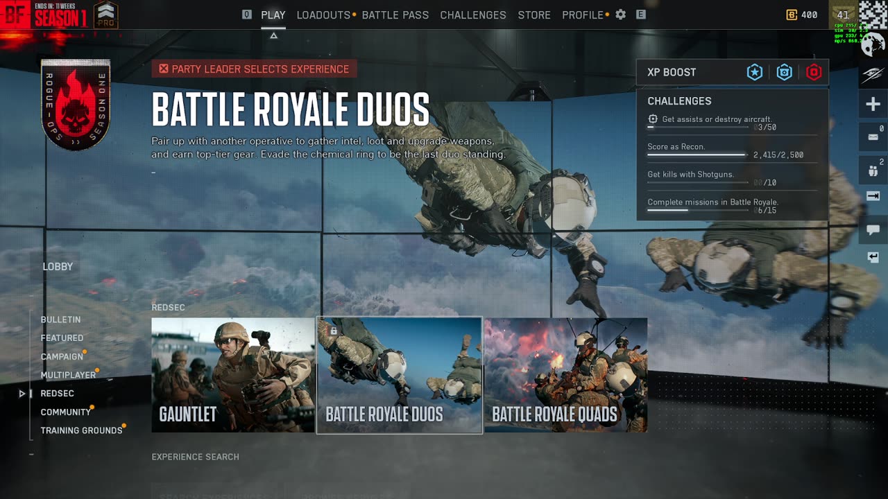Click 'Get assists or destroy aircraft.' text
Screen dimensions: 888x499
click(x=717, y=119)
